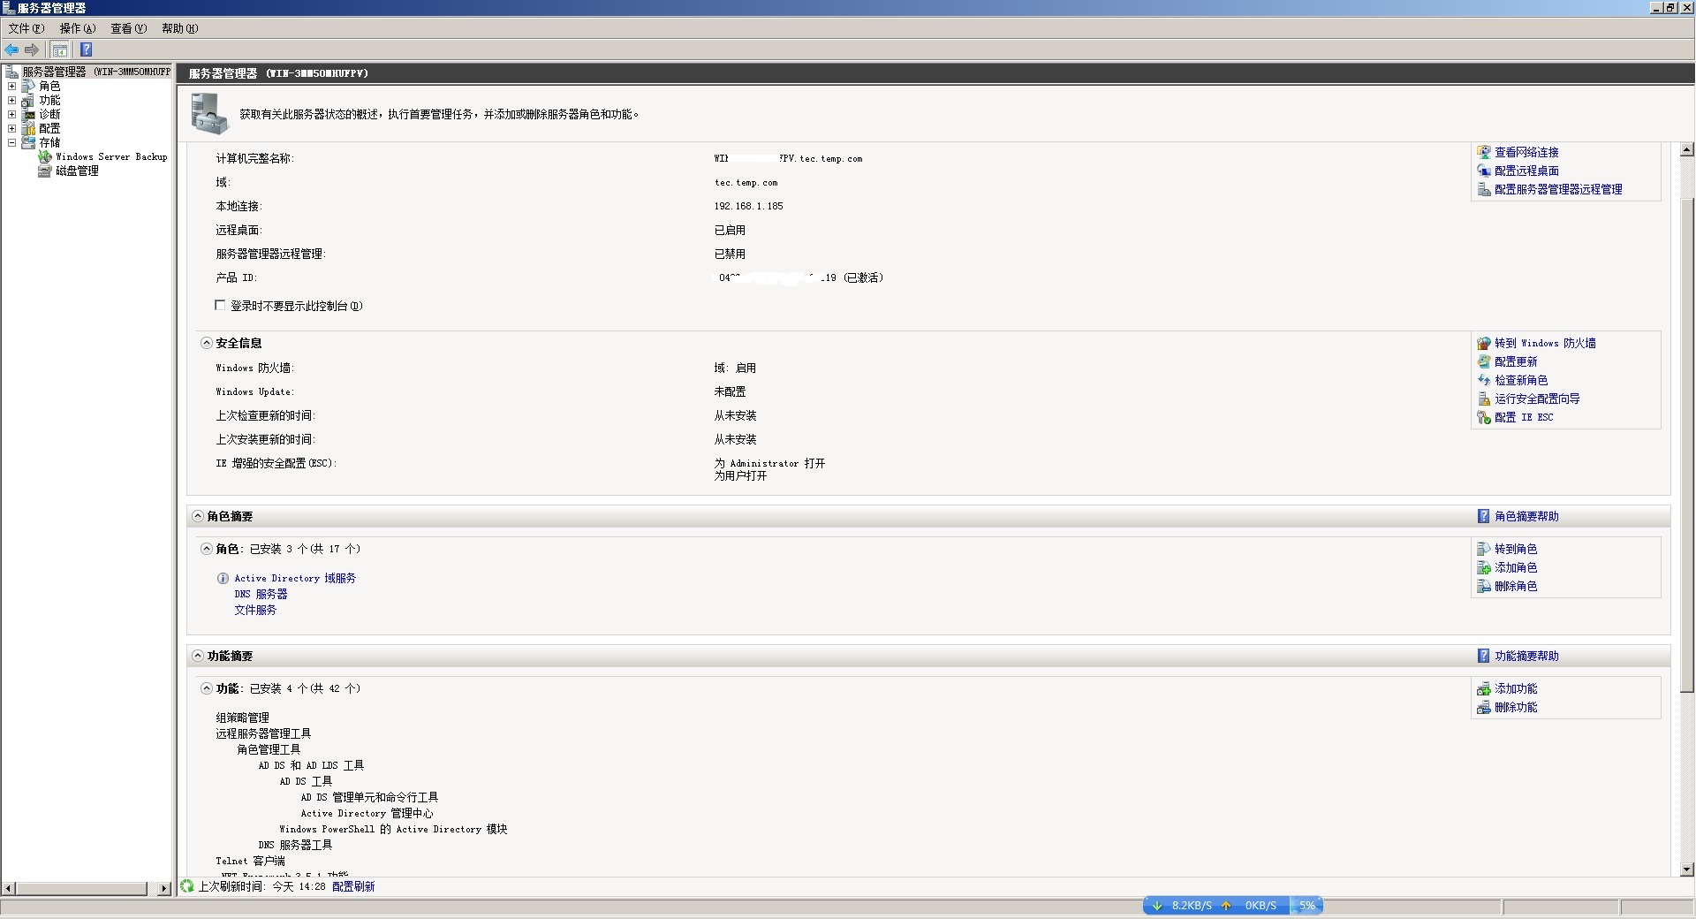This screenshot has height=919, width=1696.
Task: Click the 配置服务器管理器远程管理 icon
Action: [1484, 189]
